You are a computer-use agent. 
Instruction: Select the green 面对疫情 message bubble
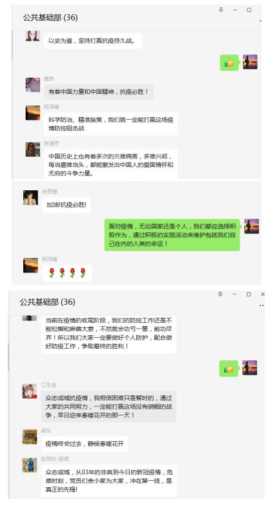click(172, 235)
